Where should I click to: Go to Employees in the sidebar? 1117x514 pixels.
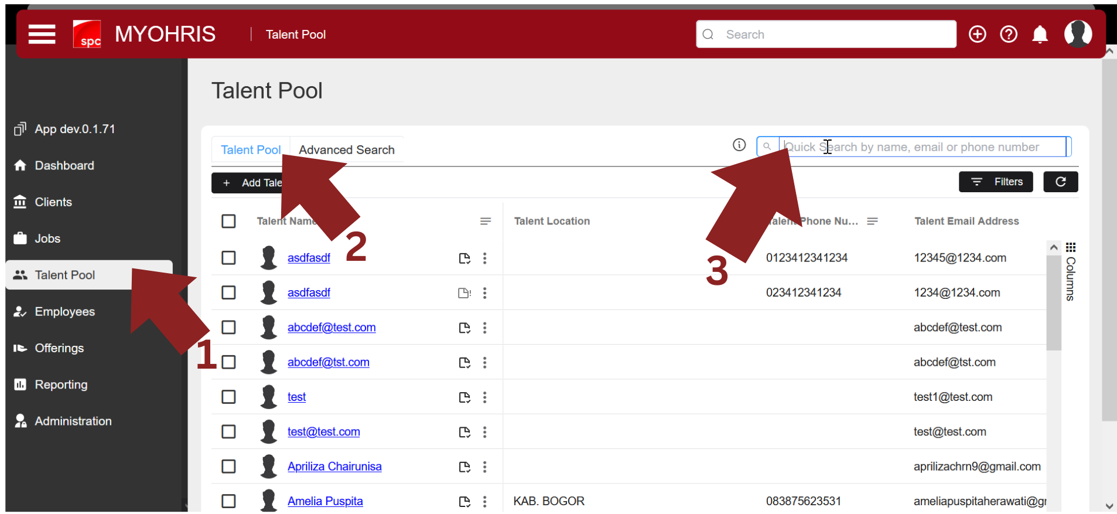pos(64,312)
